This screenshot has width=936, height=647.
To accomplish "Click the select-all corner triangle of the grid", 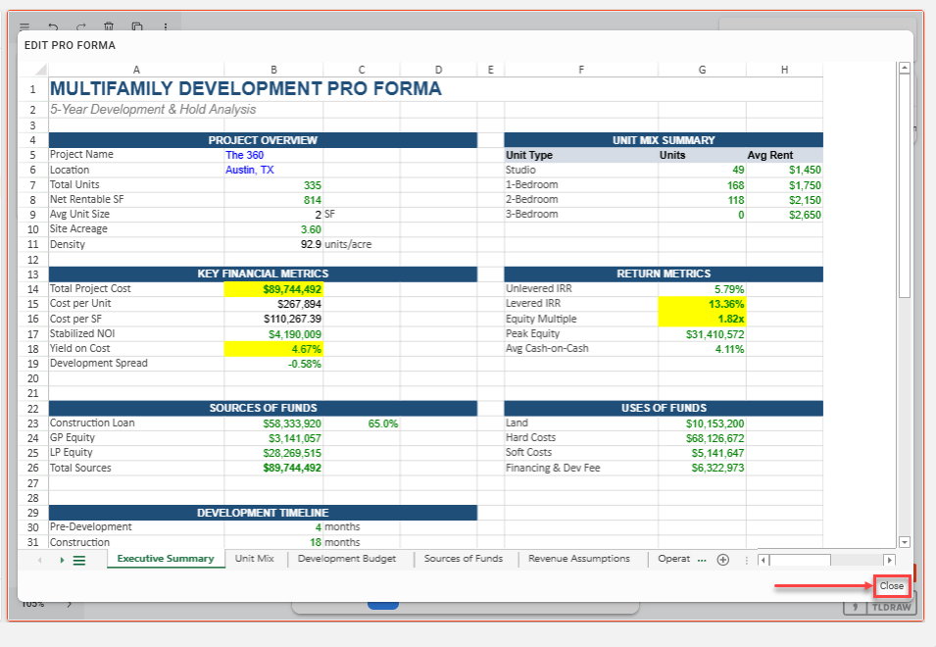I will pos(40,70).
